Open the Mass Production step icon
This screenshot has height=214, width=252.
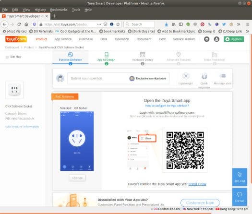tap(215, 55)
